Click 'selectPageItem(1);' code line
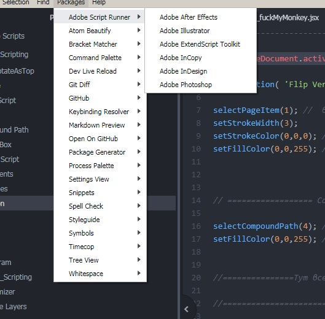The width and height of the screenshot is (325, 319). pyautogui.click(x=256, y=110)
